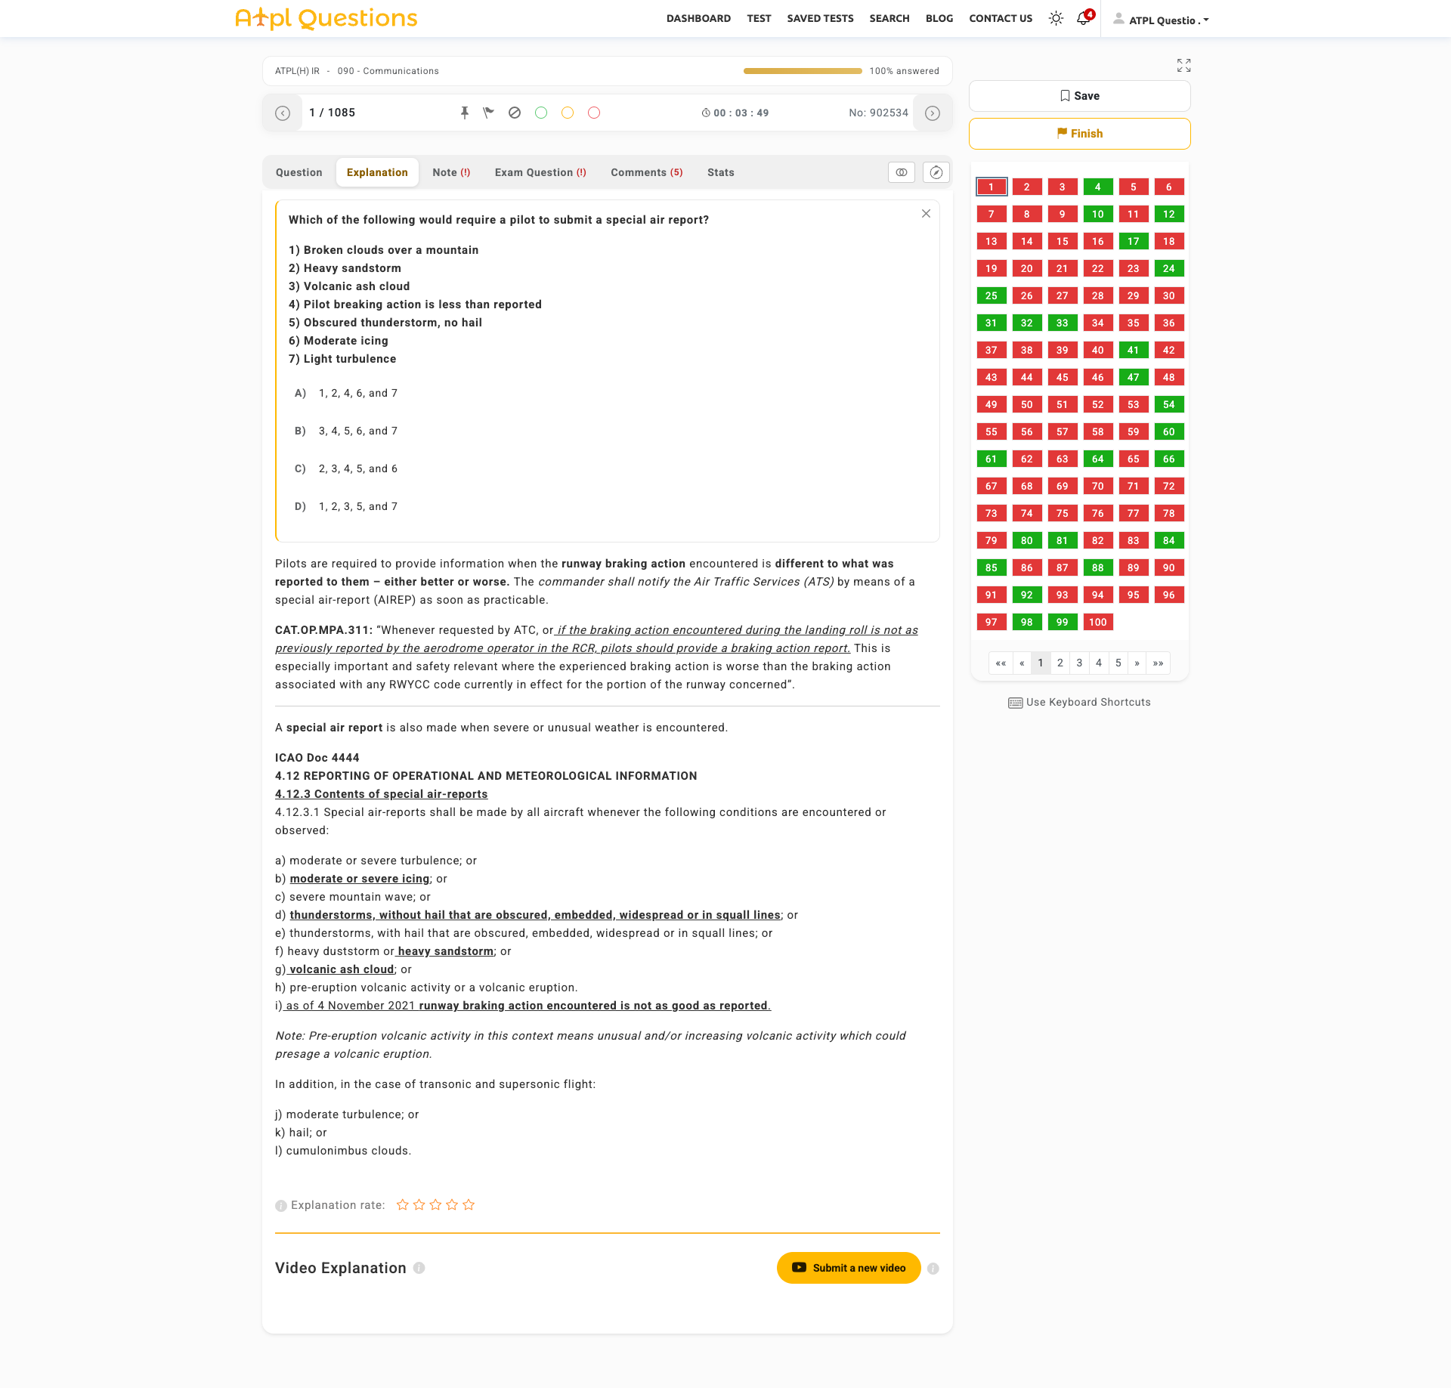This screenshot has height=1388, width=1451.
Task: Open the Stats tab
Action: 721,172
